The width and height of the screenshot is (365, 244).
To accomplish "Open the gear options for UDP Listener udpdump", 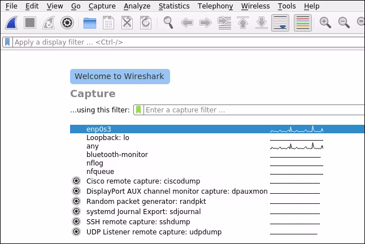I will [76, 232].
